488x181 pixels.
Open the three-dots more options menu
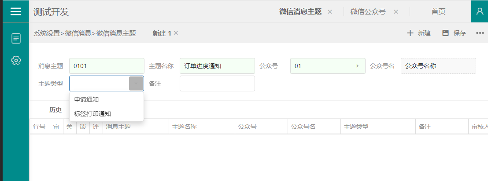(x=480, y=33)
